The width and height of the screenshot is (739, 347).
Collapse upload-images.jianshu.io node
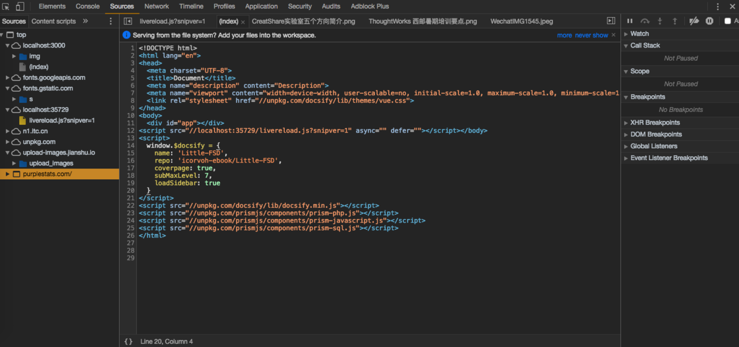(8, 152)
